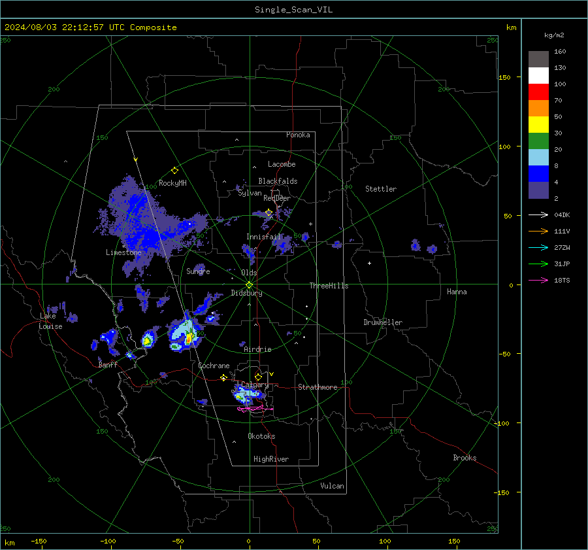Click the HighRiver label
This screenshot has height=550, width=588.
pyautogui.click(x=271, y=459)
